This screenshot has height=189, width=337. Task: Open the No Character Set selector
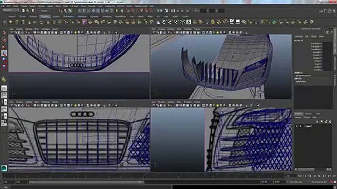pos(319,182)
